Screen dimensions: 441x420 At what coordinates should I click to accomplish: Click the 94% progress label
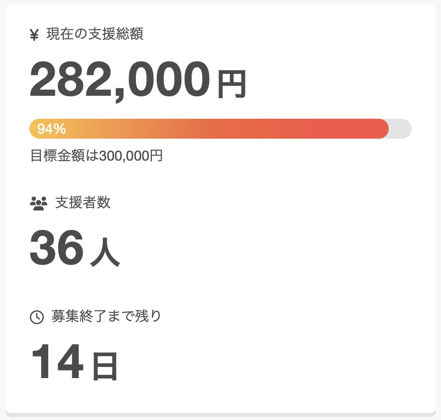pyautogui.click(x=52, y=129)
